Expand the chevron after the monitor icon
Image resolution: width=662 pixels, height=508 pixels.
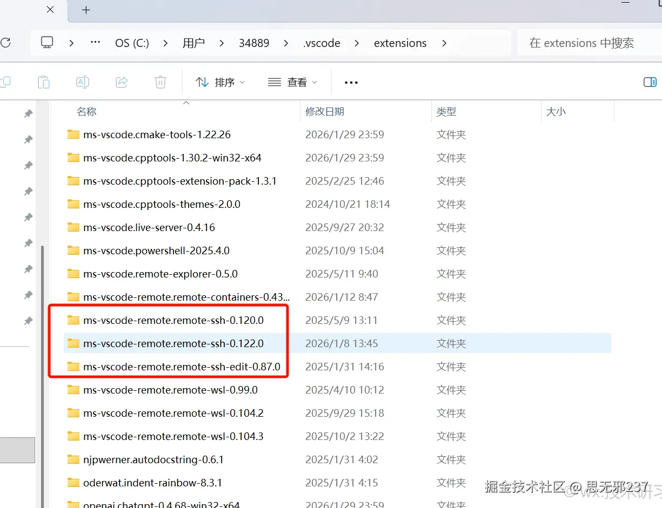coord(71,43)
